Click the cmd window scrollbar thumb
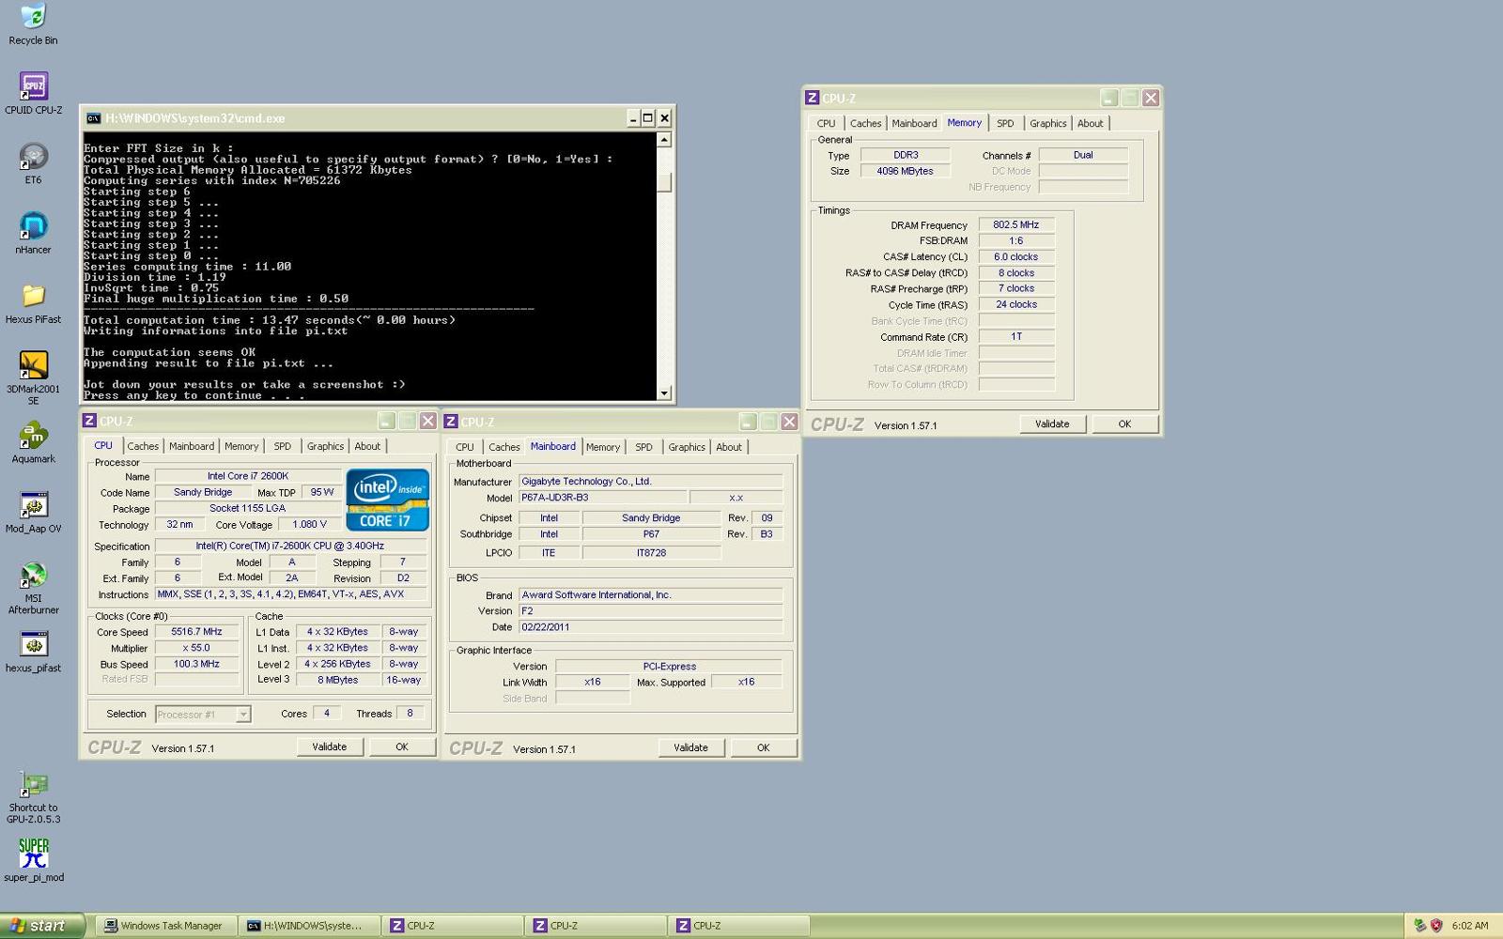The image size is (1503, 939). (664, 181)
